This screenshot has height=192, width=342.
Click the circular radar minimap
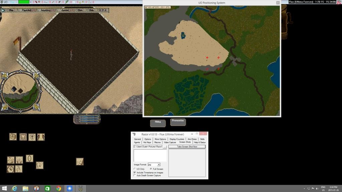(x=20, y=91)
